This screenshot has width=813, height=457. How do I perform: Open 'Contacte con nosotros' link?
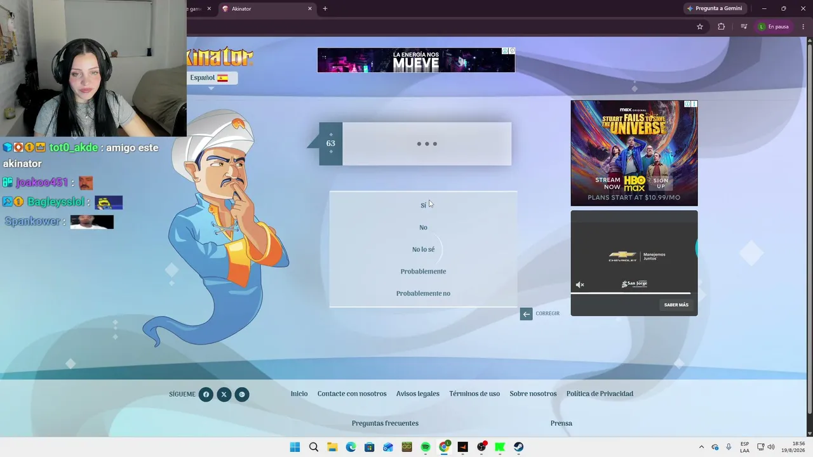coord(352,394)
